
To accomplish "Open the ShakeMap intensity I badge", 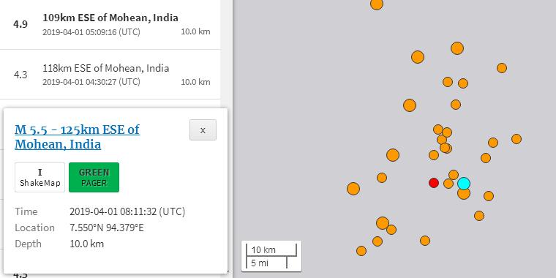I will (40, 177).
